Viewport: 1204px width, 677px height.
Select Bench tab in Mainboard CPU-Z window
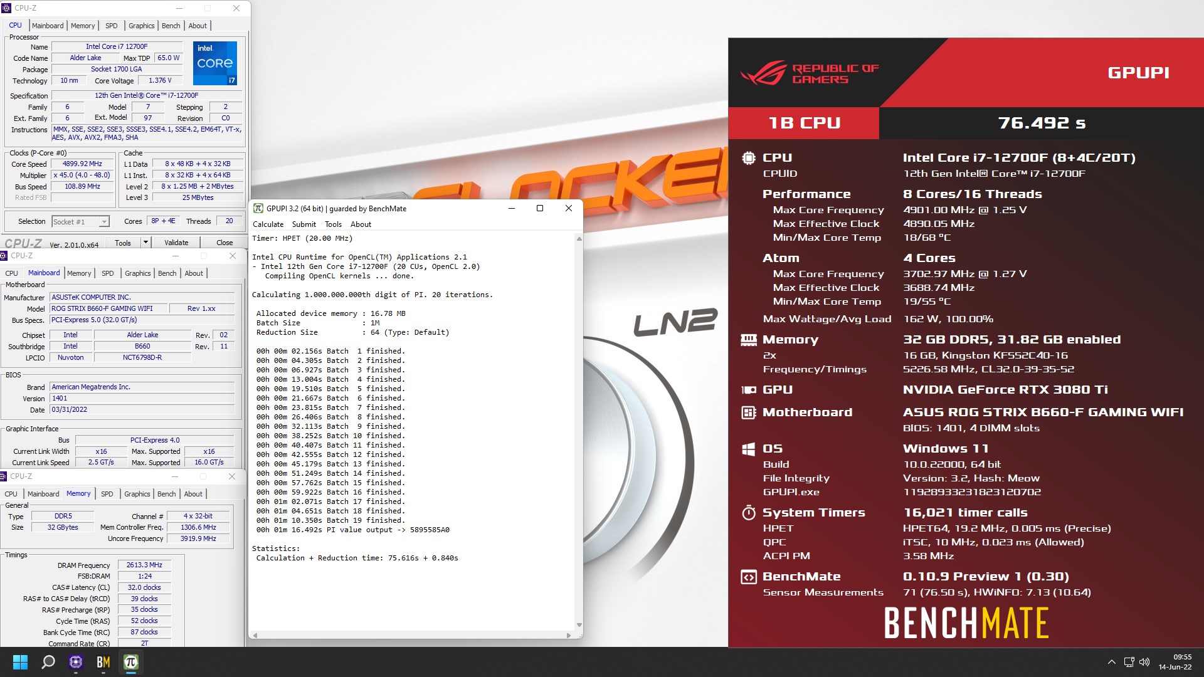coord(167,273)
